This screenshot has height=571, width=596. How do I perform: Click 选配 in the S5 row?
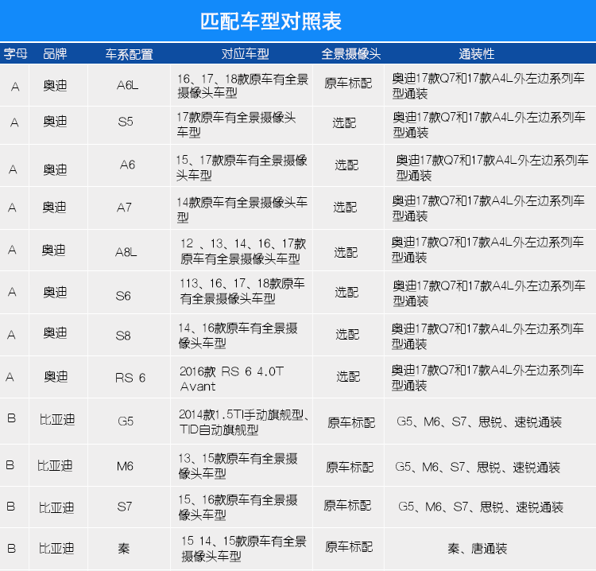(x=344, y=123)
